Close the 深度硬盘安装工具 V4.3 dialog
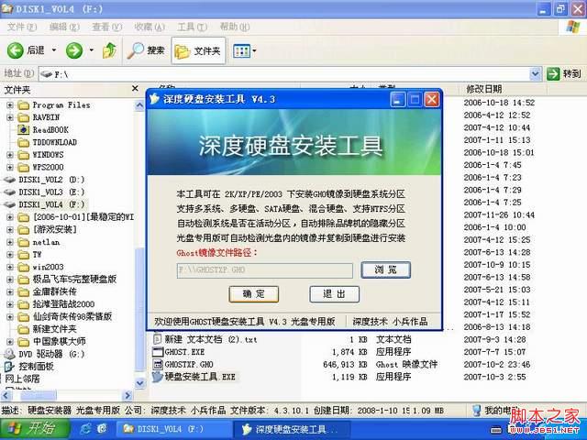This screenshot has height=440, width=587. coord(432,100)
